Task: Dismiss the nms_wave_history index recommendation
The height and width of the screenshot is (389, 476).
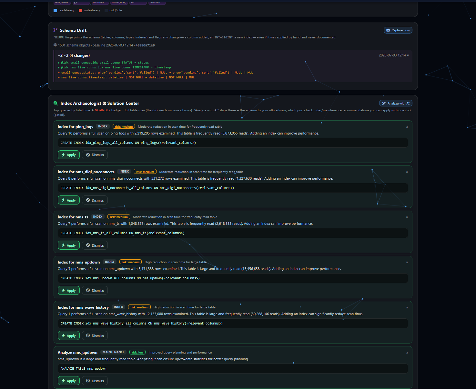Action: (x=95, y=336)
